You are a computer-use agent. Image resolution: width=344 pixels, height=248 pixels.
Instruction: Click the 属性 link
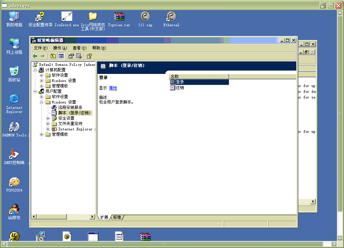click(x=113, y=88)
